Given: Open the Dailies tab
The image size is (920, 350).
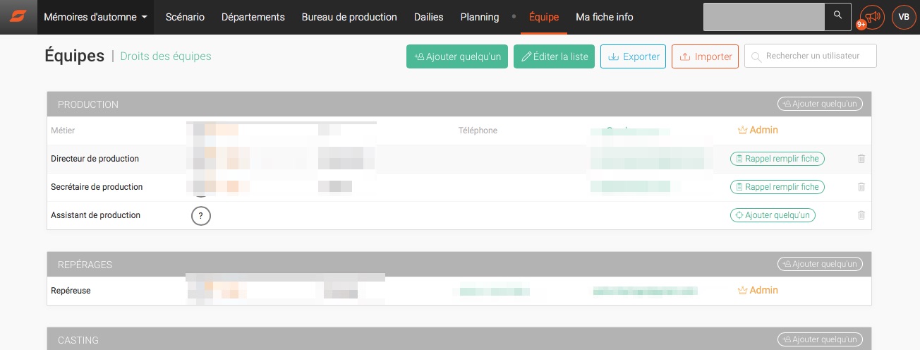Looking at the screenshot, I should coord(428,17).
